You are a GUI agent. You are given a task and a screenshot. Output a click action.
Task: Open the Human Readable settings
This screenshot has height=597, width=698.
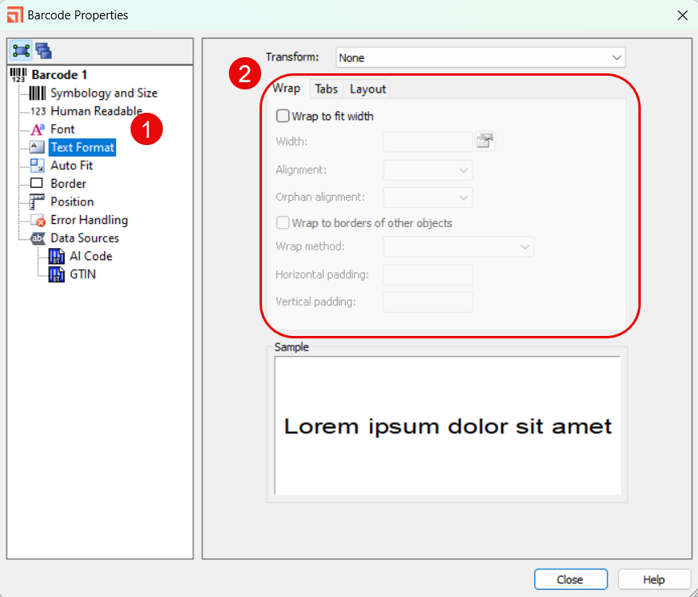coord(96,111)
